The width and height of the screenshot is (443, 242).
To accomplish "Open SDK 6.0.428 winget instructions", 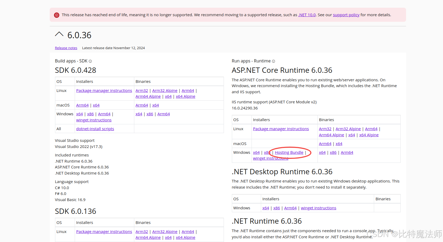I will [94, 120].
